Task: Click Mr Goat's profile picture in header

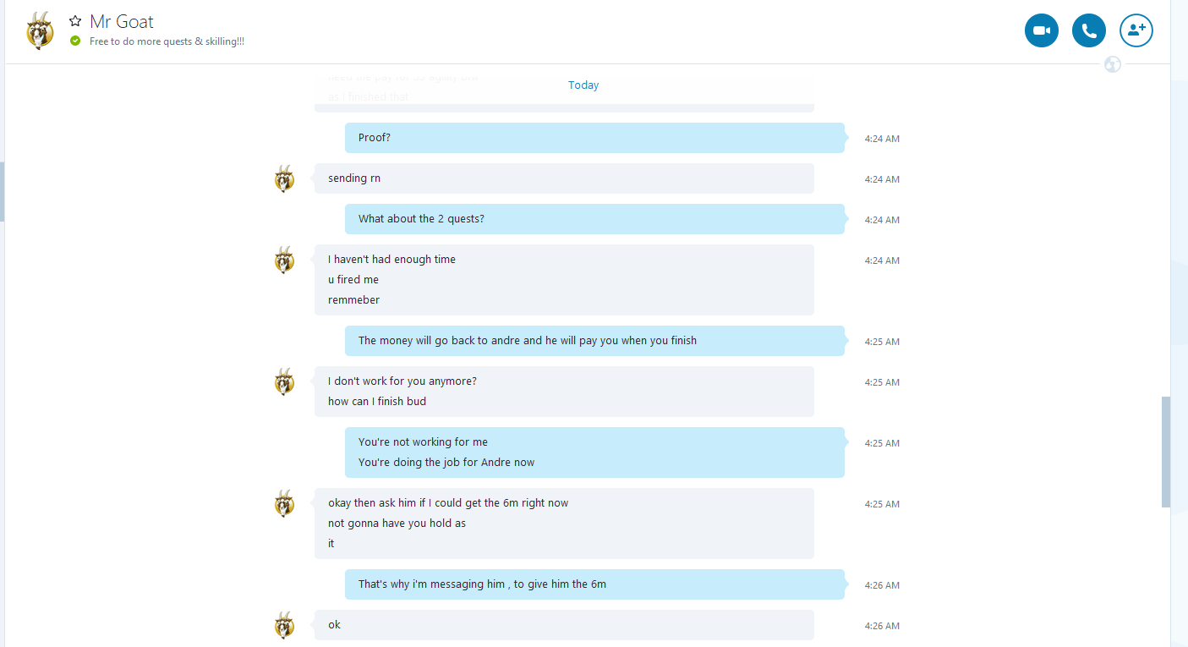Action: [x=40, y=31]
